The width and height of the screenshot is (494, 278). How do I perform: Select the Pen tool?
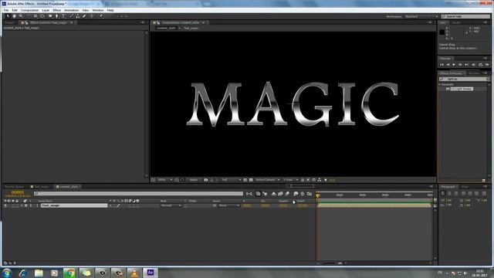pos(56,16)
